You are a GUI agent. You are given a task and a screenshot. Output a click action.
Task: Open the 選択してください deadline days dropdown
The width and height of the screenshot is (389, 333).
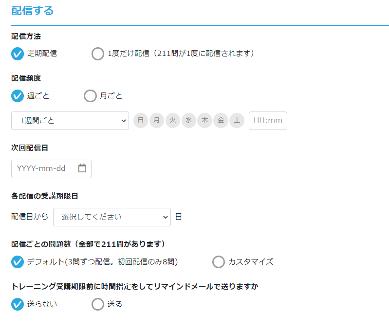click(x=112, y=217)
